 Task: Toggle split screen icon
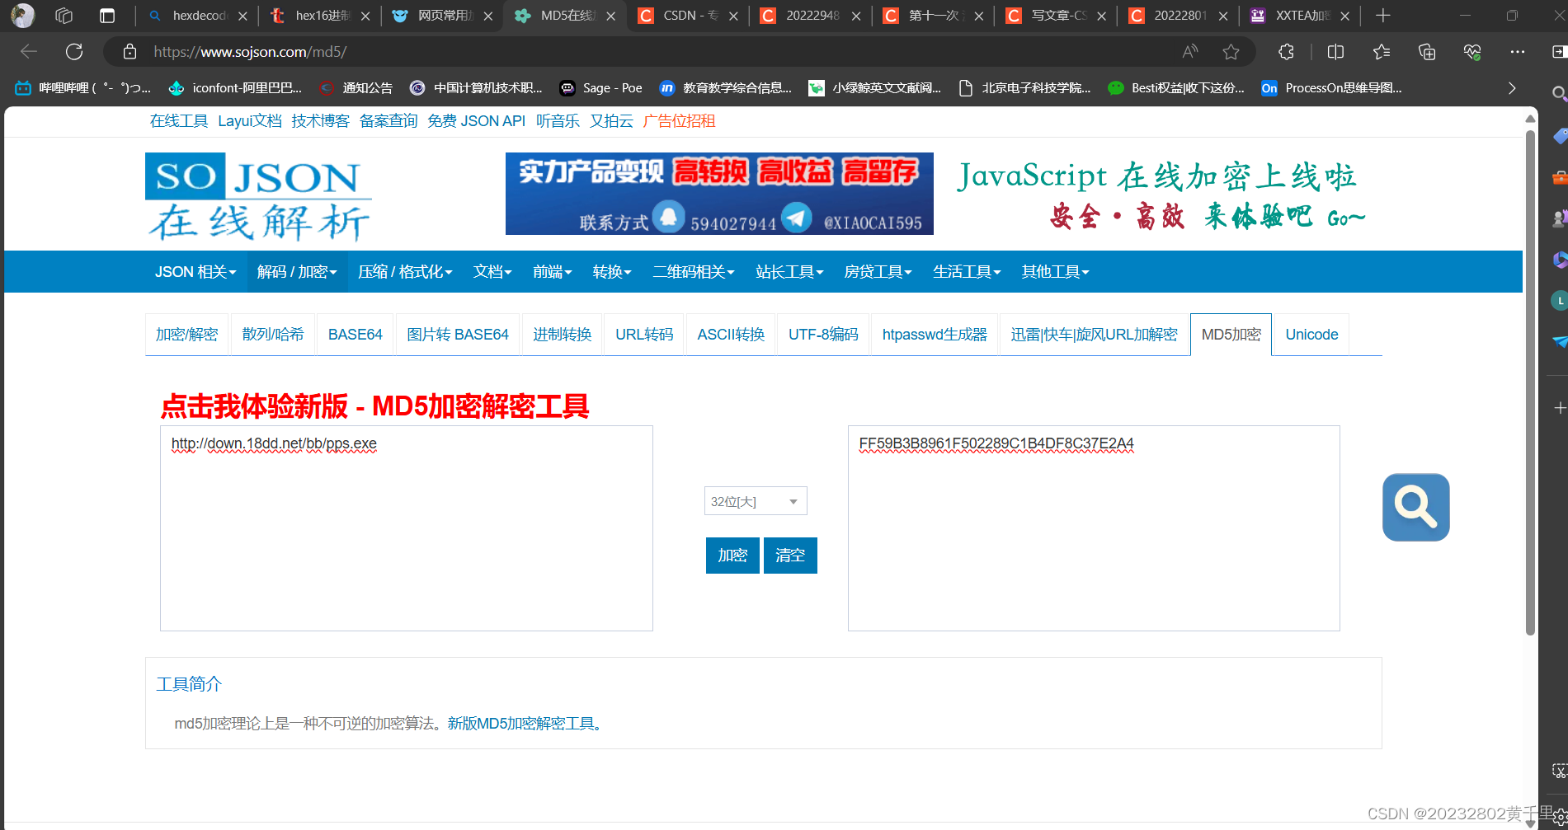coord(1335,52)
